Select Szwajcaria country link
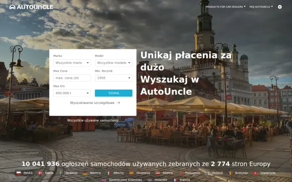 (x=264, y=173)
